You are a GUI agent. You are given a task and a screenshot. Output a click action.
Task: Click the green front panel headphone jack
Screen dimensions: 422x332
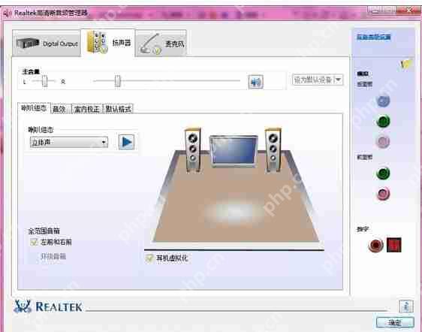tap(383, 173)
